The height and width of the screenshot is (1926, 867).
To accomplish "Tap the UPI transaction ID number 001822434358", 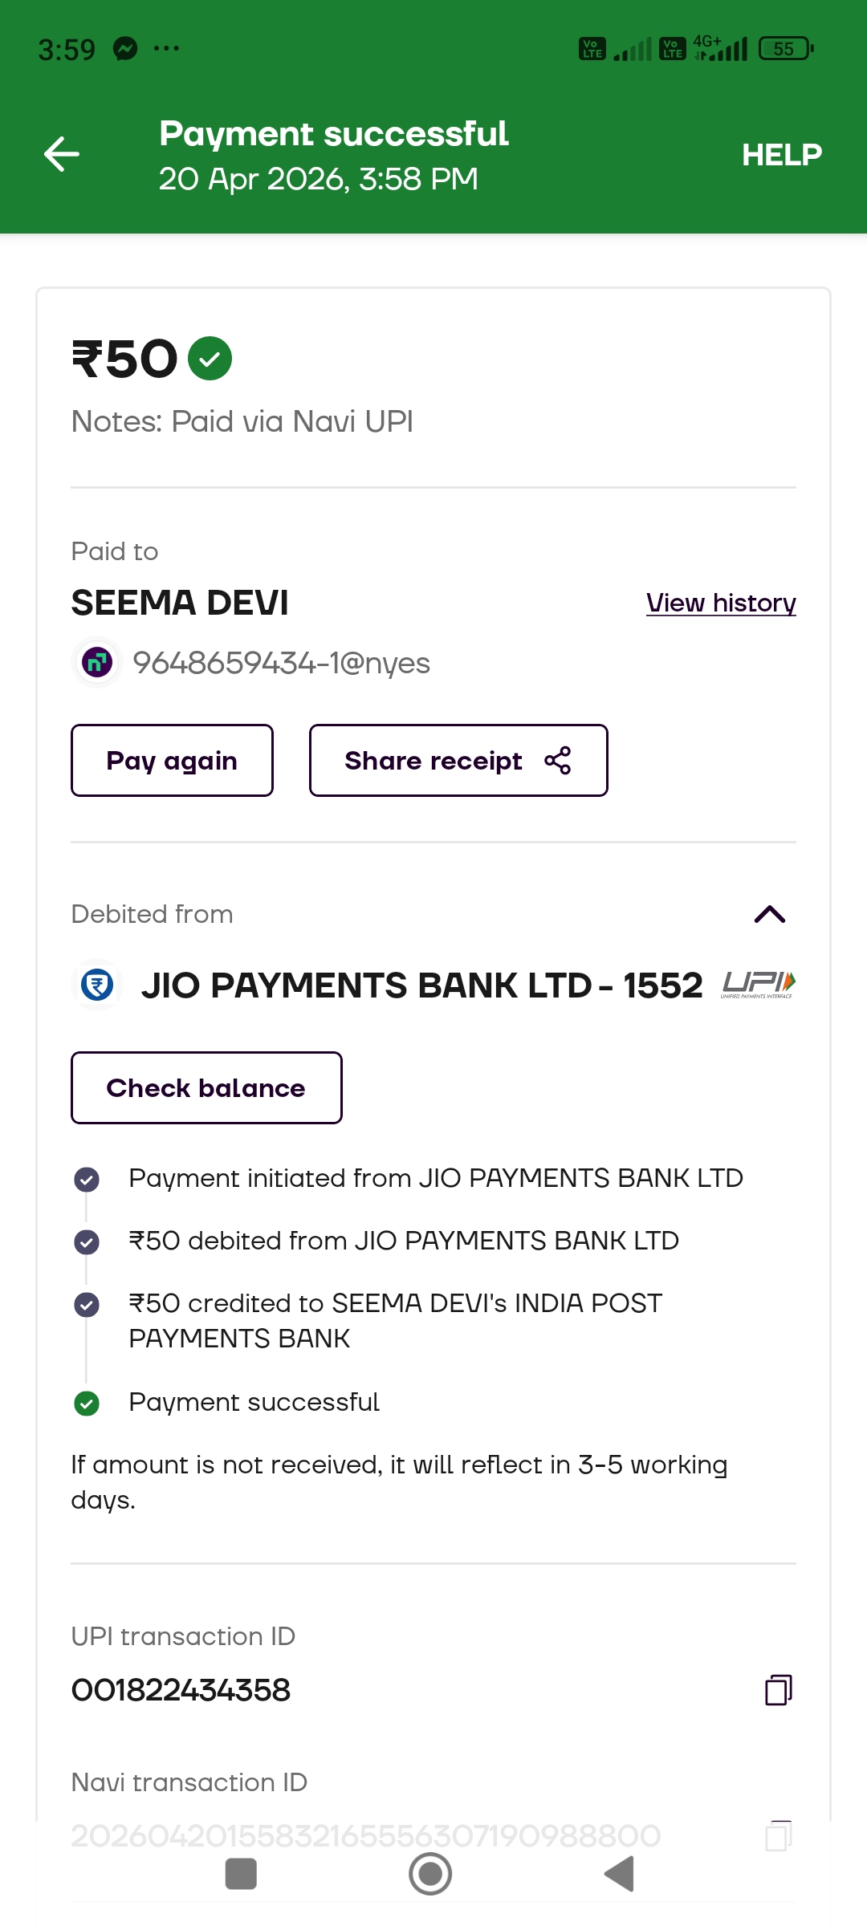I will click(181, 1690).
